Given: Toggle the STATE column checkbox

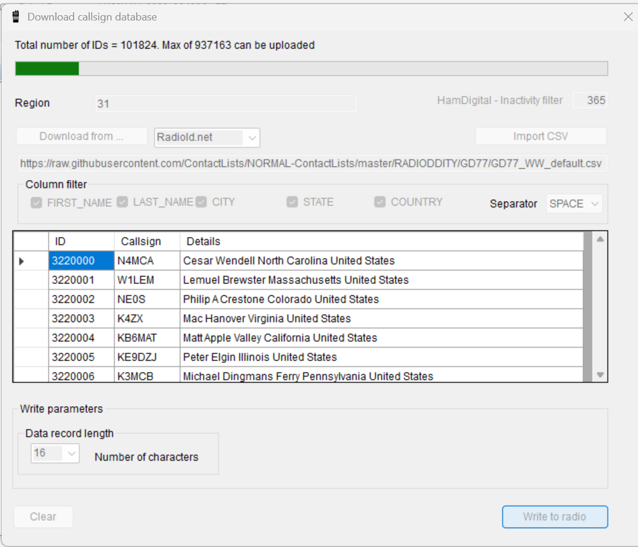Looking at the screenshot, I should pyautogui.click(x=293, y=202).
